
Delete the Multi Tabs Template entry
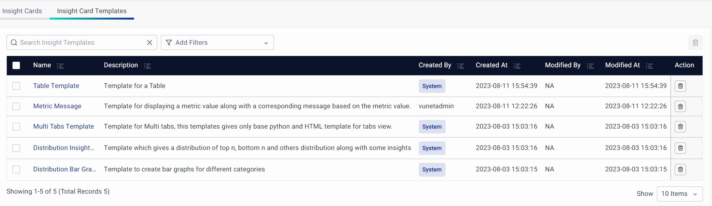[680, 127]
